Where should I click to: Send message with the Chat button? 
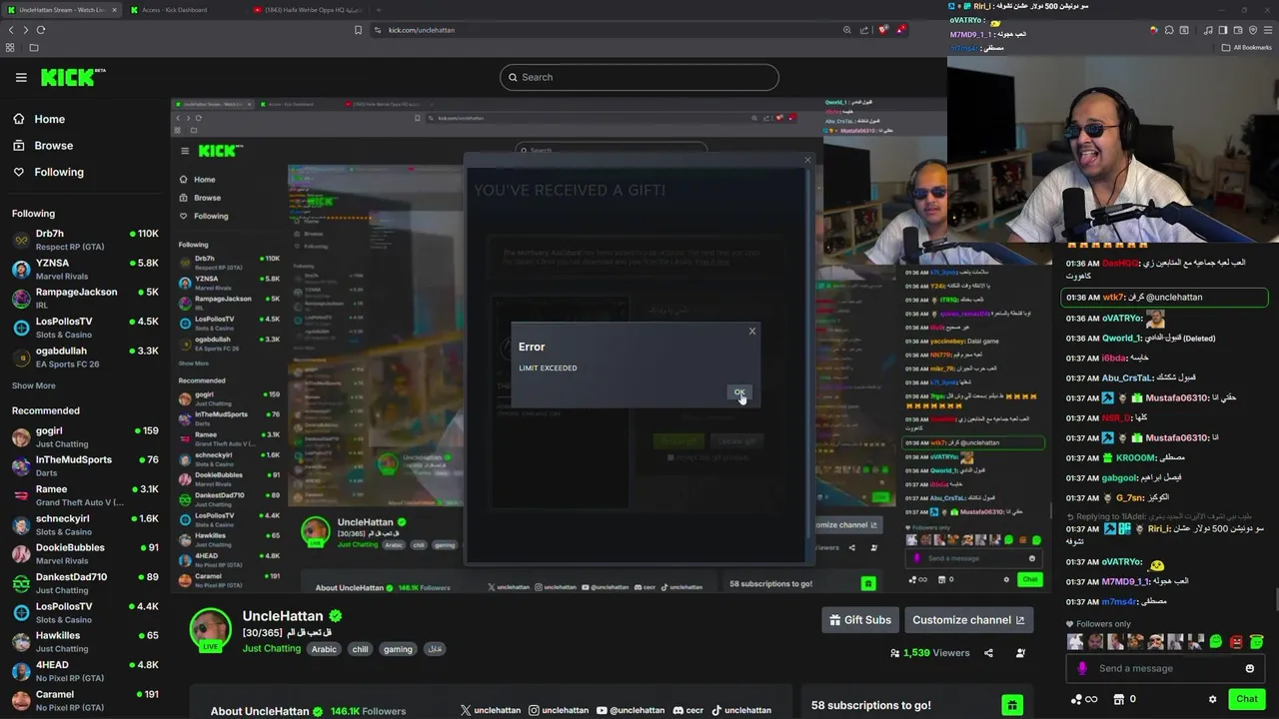1246,699
